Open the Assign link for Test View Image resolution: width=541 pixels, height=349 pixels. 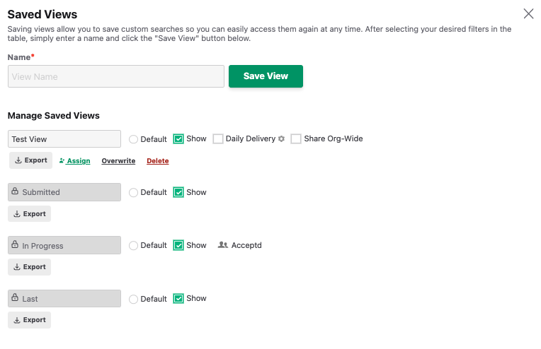75,161
